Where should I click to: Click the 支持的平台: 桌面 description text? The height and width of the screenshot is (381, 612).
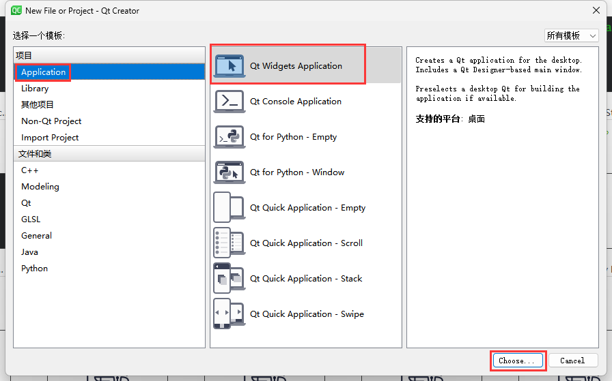coord(450,119)
